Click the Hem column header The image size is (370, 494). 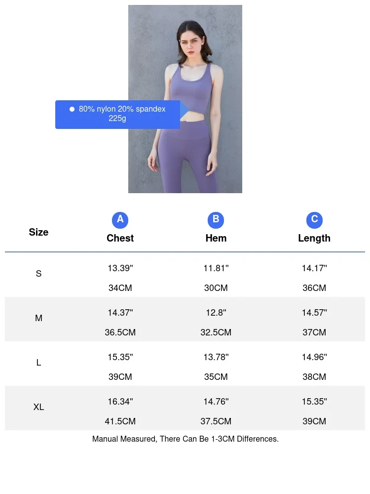(216, 238)
